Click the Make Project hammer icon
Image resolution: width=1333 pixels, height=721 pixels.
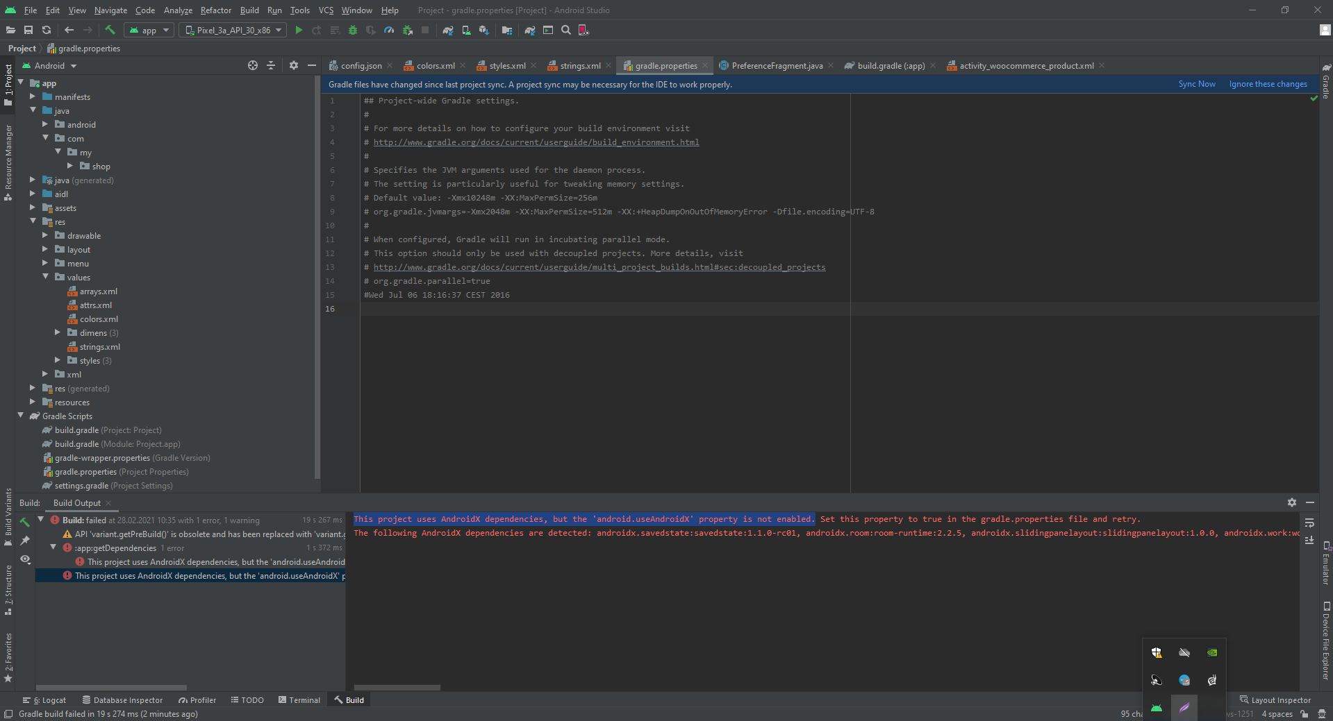pos(110,30)
